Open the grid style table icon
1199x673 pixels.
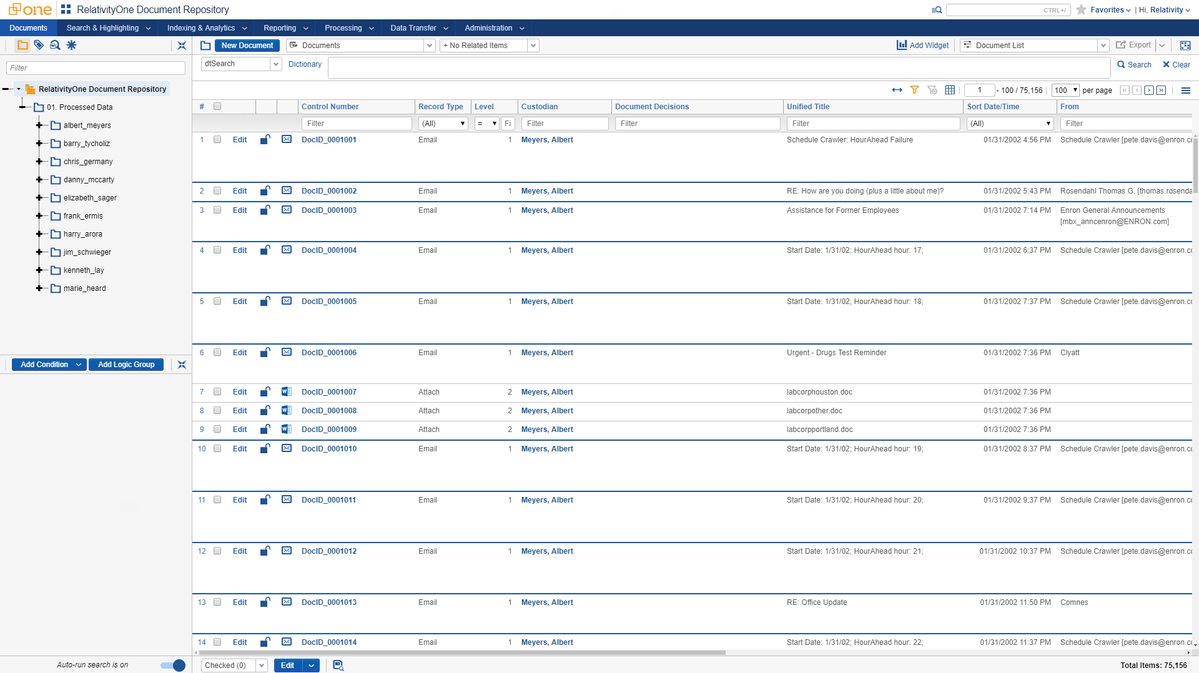pos(950,90)
